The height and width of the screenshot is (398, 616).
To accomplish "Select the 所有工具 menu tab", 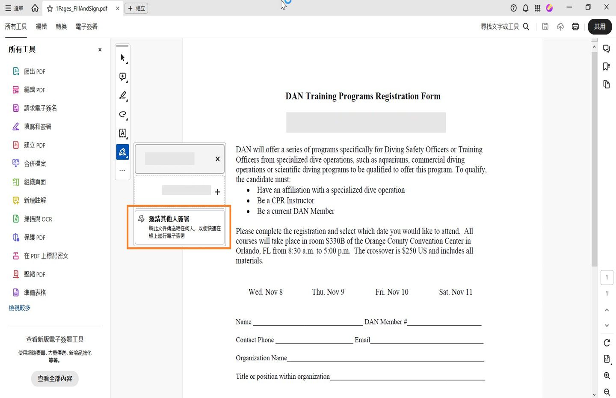I will (x=16, y=27).
